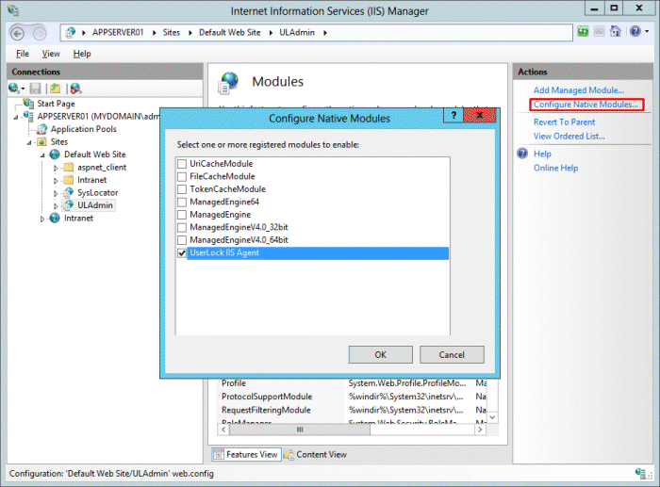The width and height of the screenshot is (660, 487).
Task: Collapse the Default Web Site node
Action: (x=42, y=155)
